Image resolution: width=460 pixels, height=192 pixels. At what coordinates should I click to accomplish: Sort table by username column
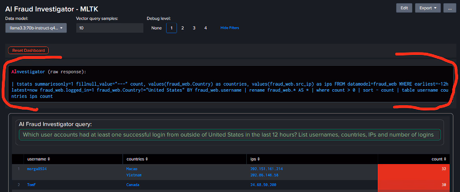pyautogui.click(x=38, y=159)
